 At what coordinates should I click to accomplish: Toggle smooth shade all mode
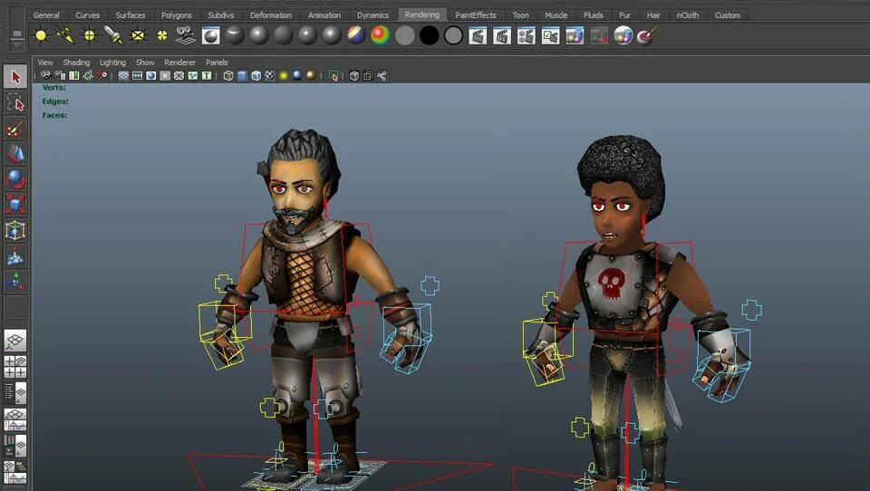[242, 76]
